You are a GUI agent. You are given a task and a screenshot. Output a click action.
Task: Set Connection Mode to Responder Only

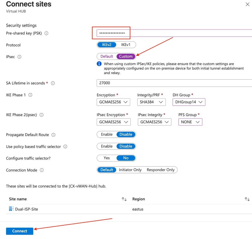pos(160,170)
